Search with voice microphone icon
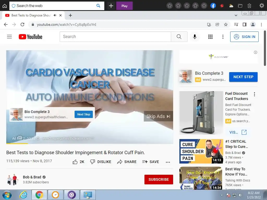 coord(195,36)
